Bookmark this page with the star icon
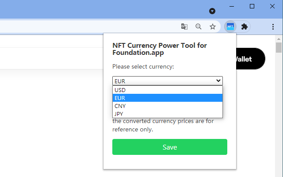283x177 pixels. pyautogui.click(x=213, y=27)
